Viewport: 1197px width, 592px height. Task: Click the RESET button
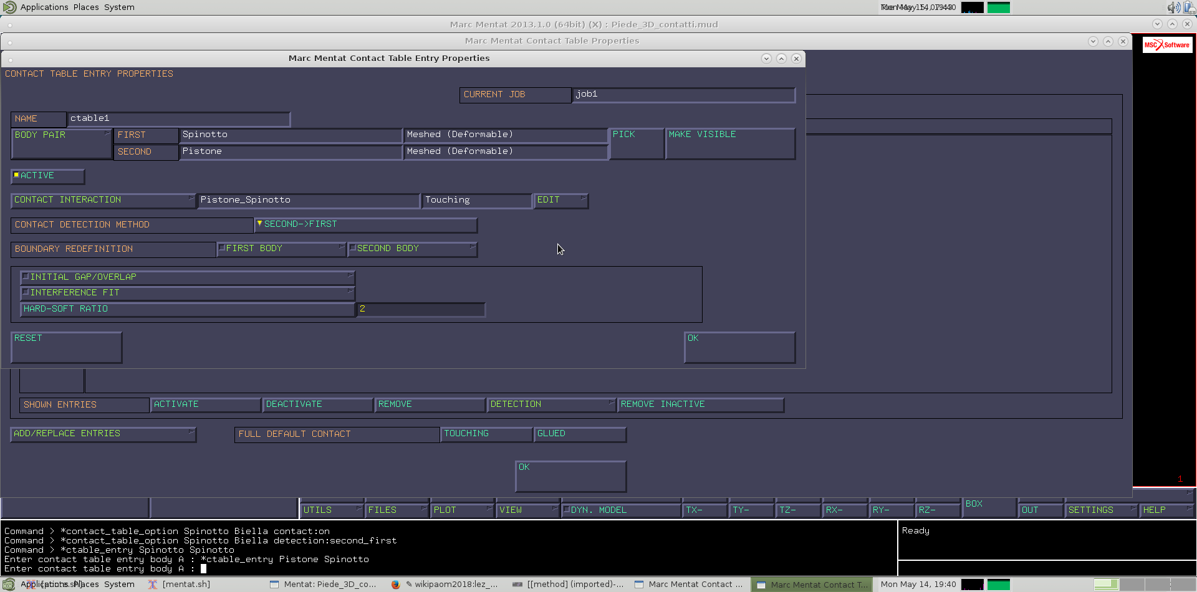pos(66,348)
